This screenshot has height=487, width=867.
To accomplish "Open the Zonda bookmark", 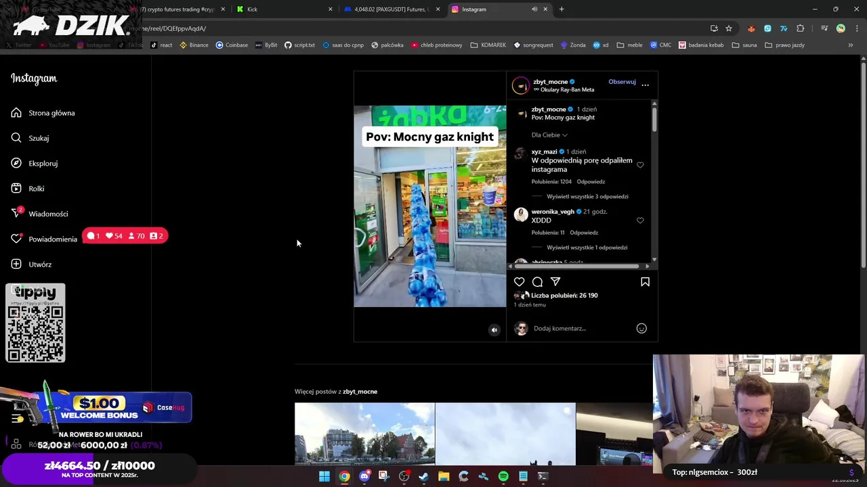I will pyautogui.click(x=573, y=45).
